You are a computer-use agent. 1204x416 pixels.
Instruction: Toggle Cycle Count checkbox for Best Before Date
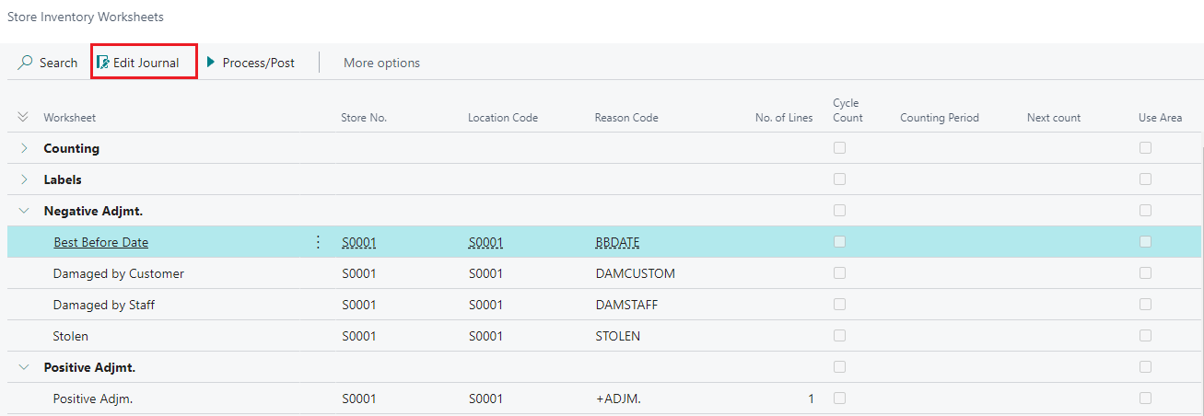click(839, 242)
